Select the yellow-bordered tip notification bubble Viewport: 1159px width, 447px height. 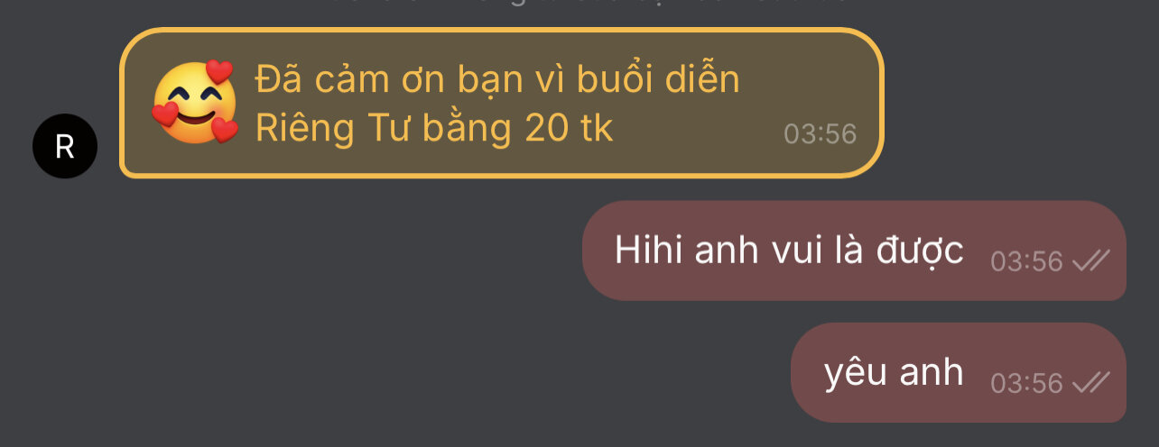(x=502, y=103)
